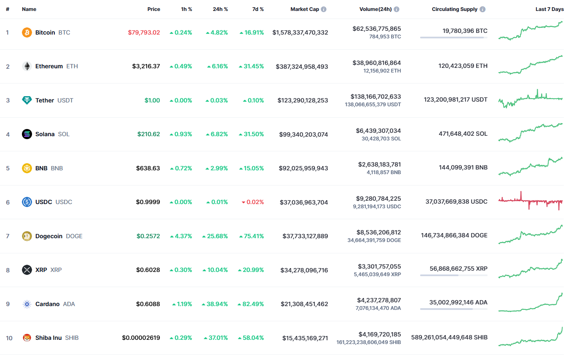
Task: Click the Last 7 Days column header
Action: coord(550,9)
